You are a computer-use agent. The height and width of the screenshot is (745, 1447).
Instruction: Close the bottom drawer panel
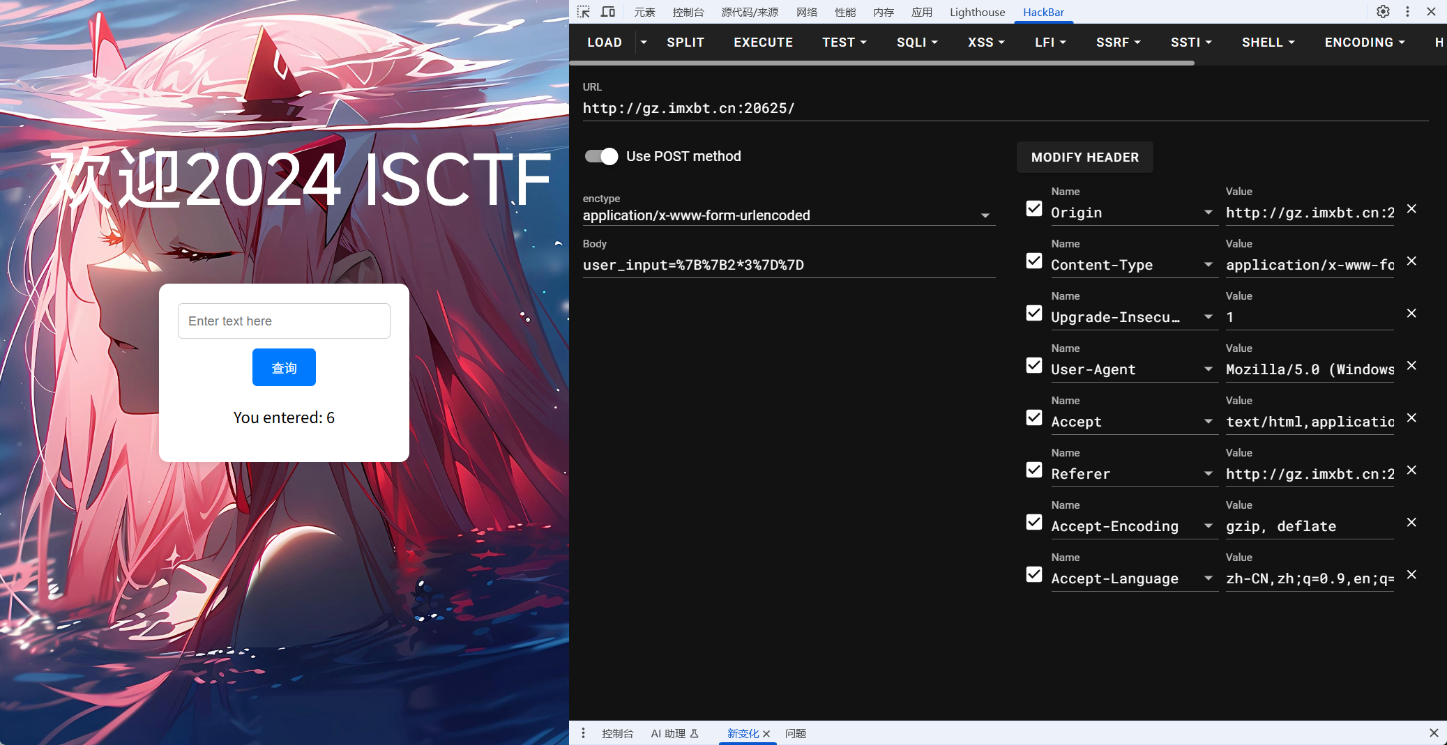(1434, 733)
